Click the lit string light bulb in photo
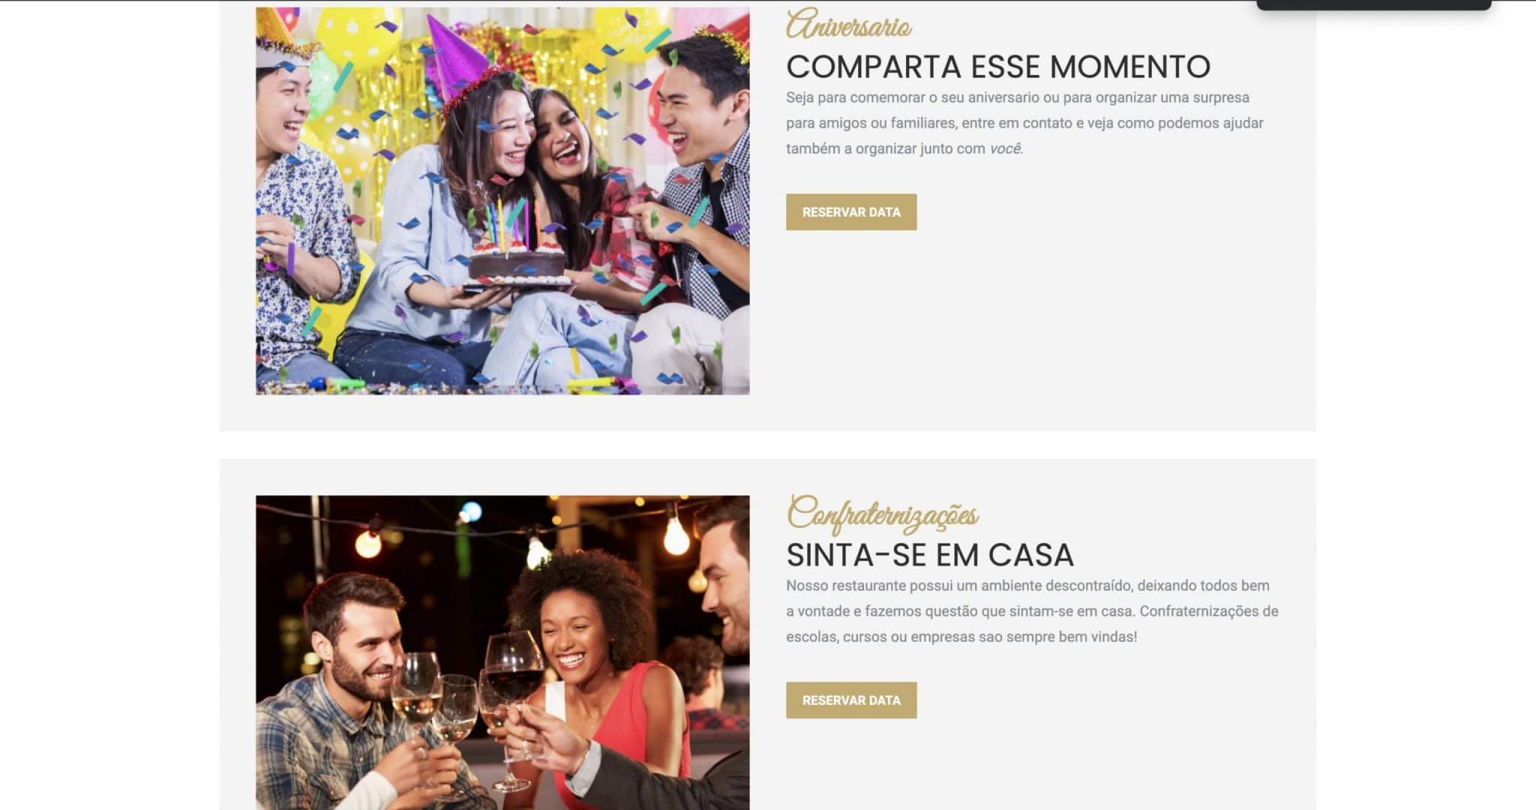The height and width of the screenshot is (810, 1536). [x=676, y=534]
